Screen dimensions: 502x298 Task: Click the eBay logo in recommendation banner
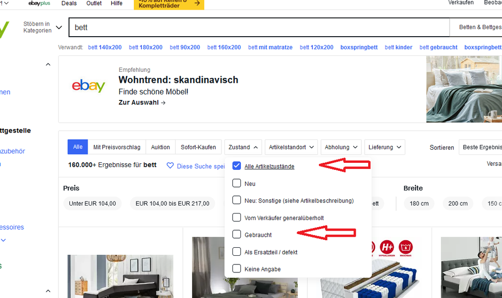point(88,86)
